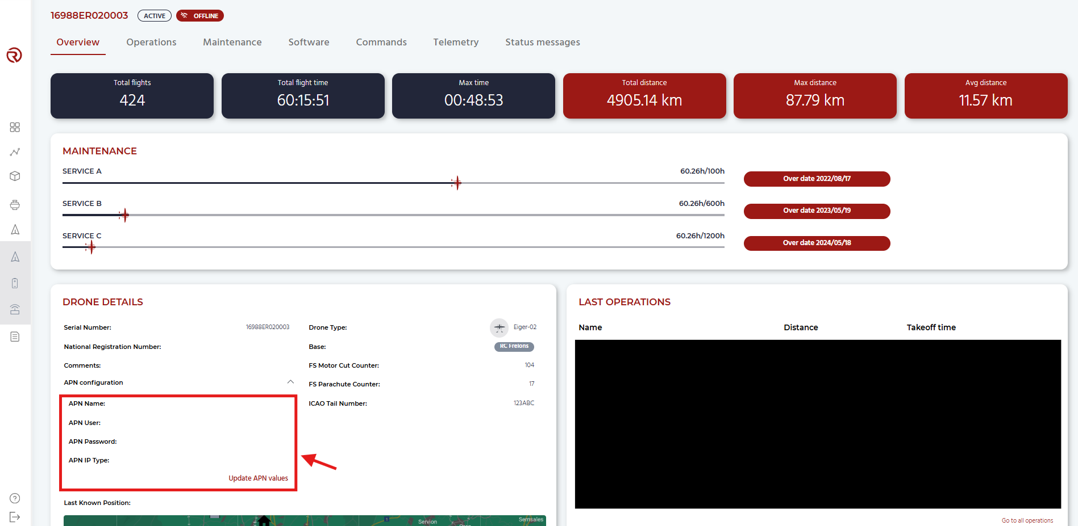Click Over date 2024/05/18 button
1078x526 pixels.
click(x=817, y=243)
